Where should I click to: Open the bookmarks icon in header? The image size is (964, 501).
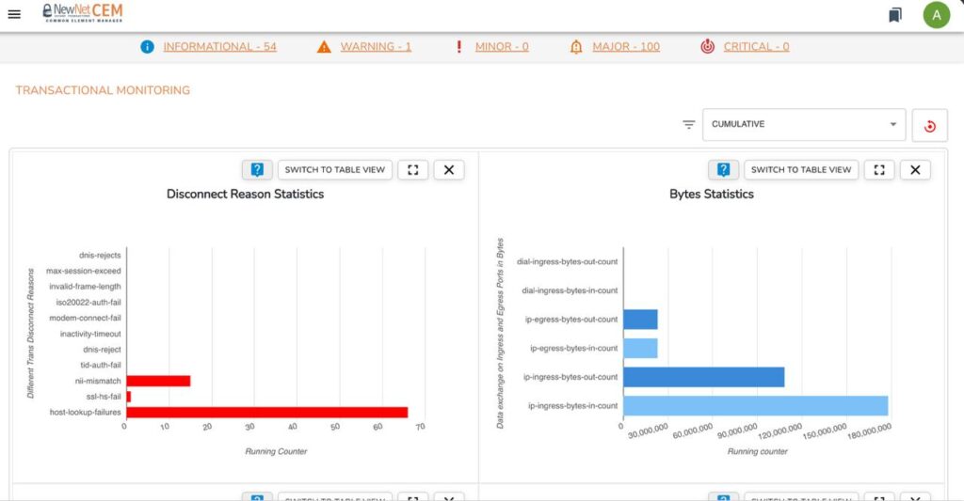(895, 15)
